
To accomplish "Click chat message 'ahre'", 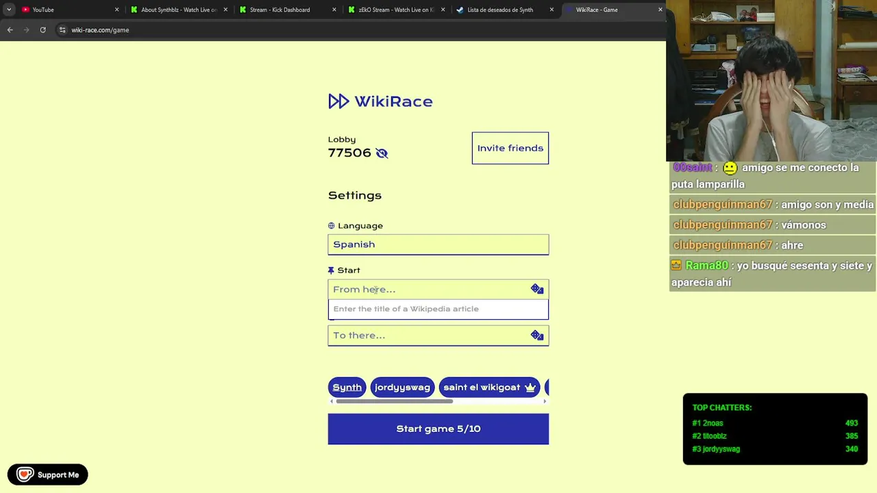I will point(792,245).
